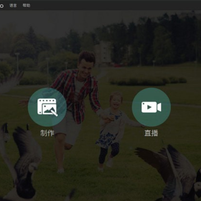Select the 制作 text label
201x201 pixels.
point(47,133)
